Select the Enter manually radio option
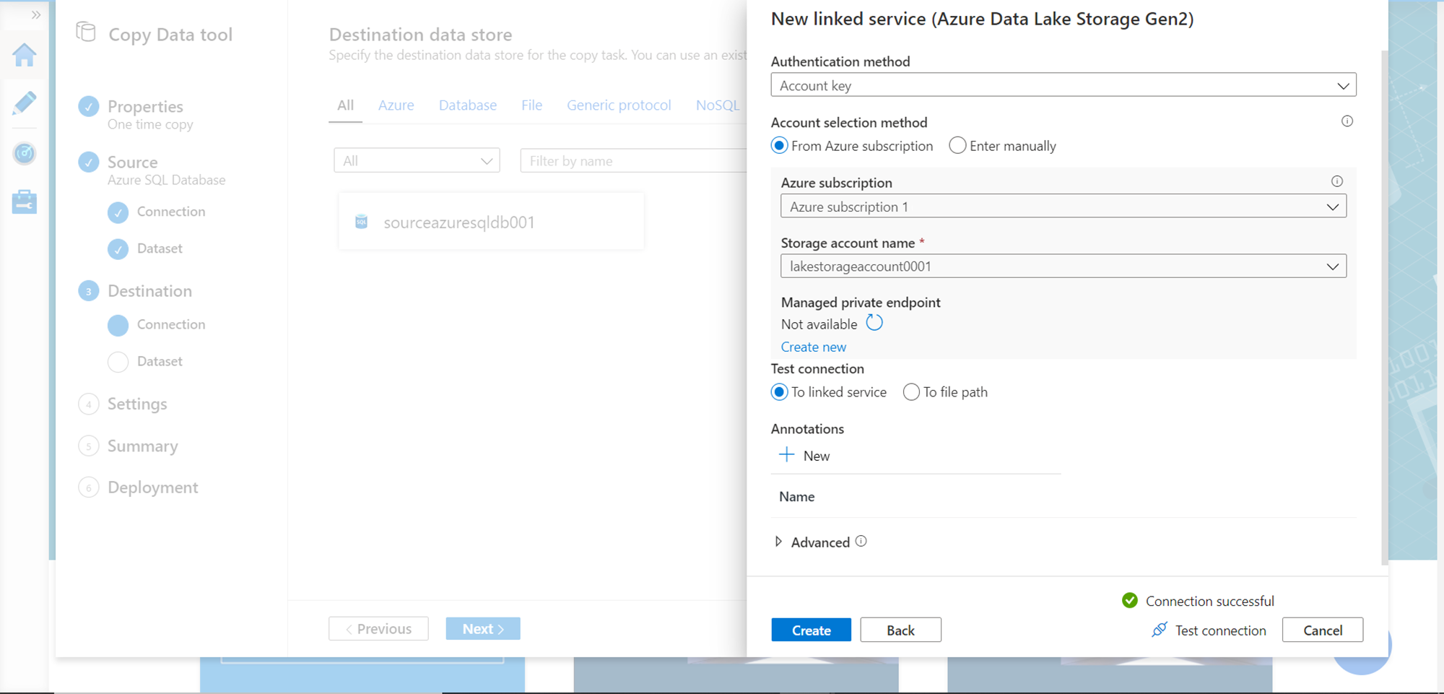1444x694 pixels. coord(957,146)
